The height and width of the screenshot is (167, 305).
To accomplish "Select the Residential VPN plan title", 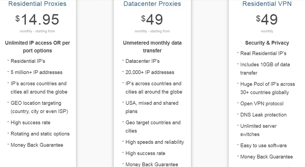I will tap(267, 4).
